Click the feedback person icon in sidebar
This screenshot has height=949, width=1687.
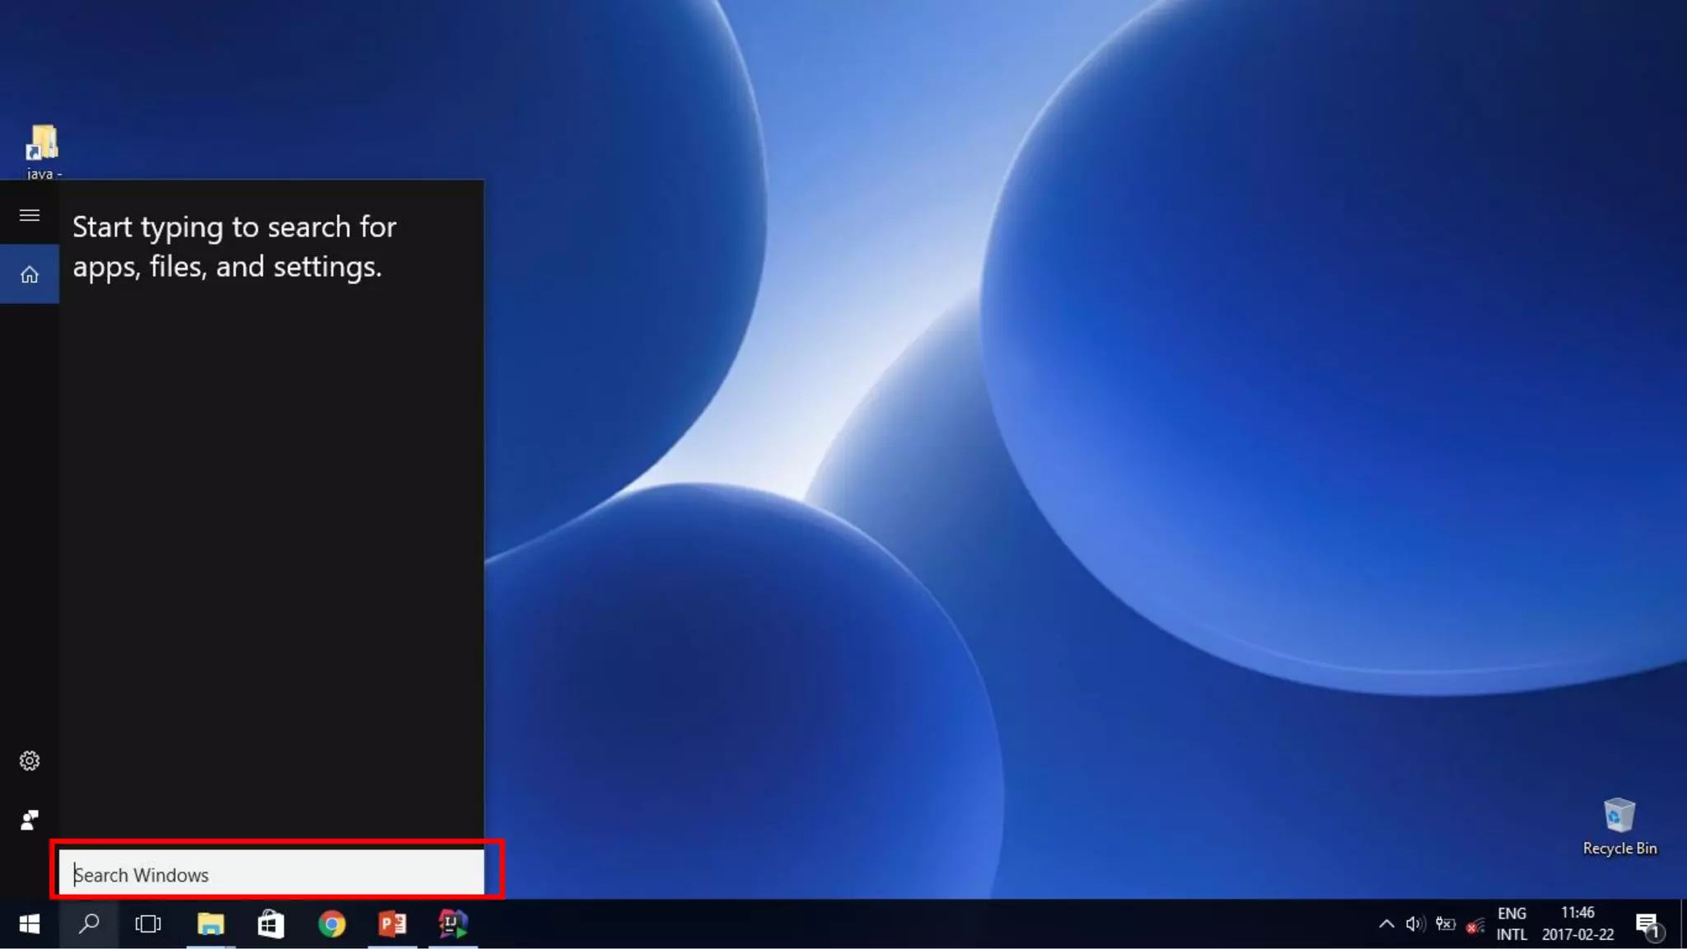(30, 820)
